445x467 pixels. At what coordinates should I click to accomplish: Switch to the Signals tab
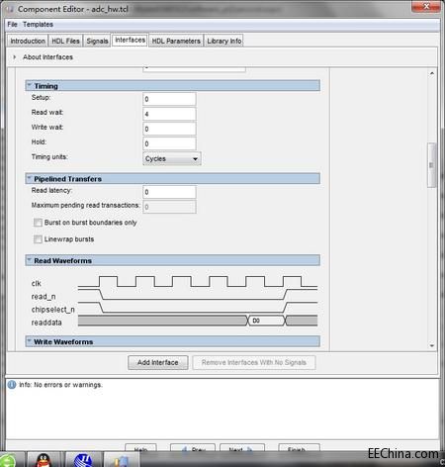coord(97,41)
